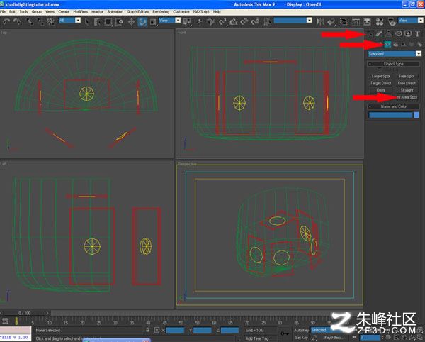Select the Select and Scale tool

point(153,21)
